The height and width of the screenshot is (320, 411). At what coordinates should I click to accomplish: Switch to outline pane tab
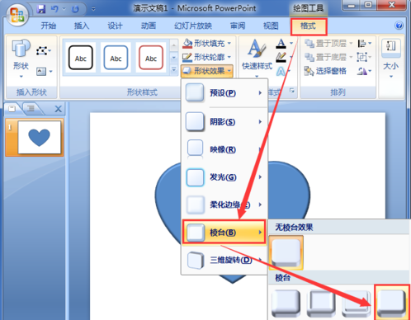31,109
